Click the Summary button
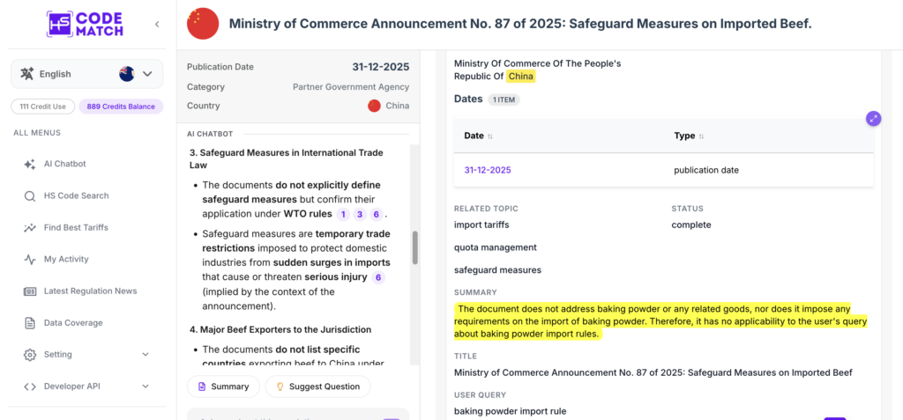 pos(223,387)
